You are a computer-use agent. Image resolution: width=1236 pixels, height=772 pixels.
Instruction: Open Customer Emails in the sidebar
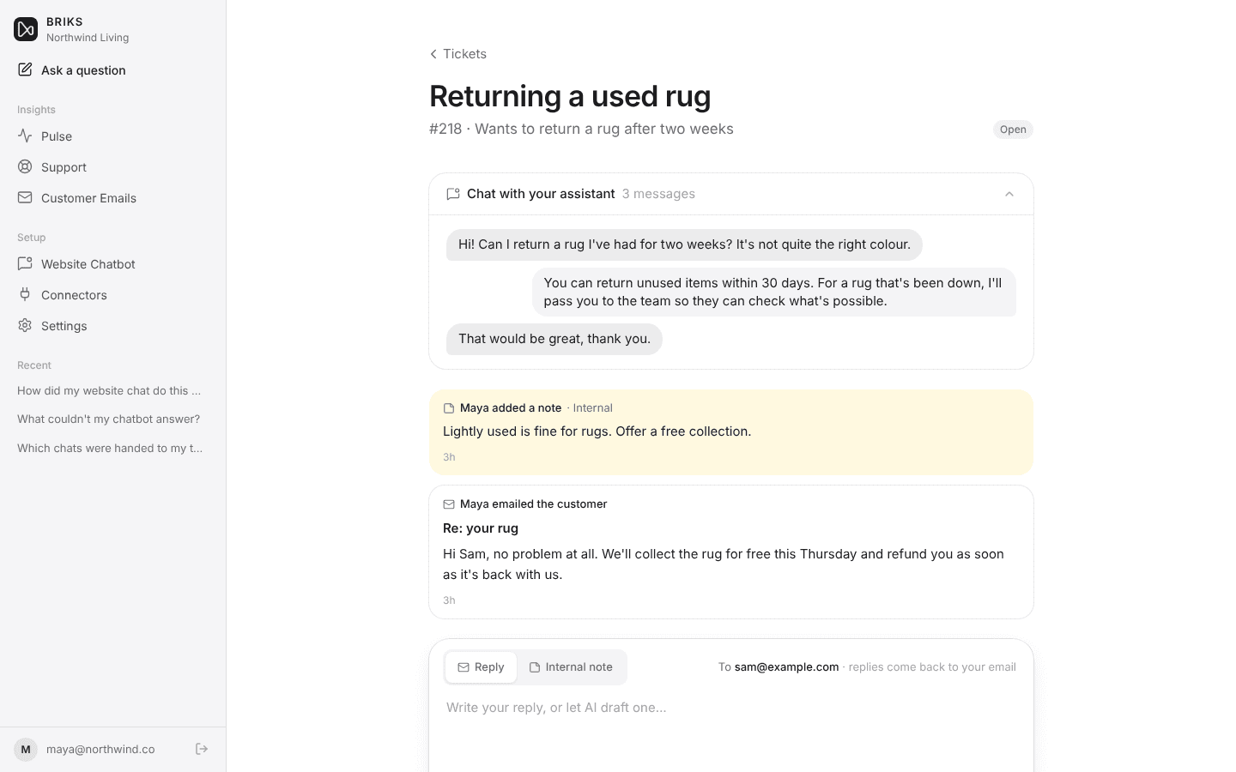(x=113, y=197)
